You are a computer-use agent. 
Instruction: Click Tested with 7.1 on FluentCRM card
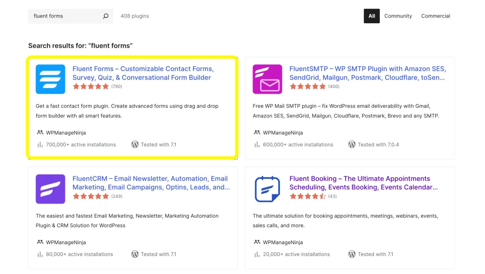[158, 254]
